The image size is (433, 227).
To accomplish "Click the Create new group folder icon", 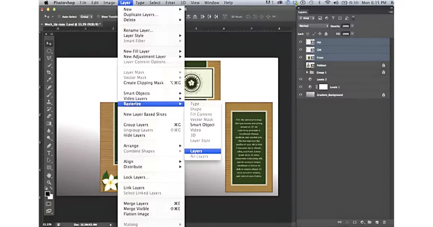I will coord(369,222).
